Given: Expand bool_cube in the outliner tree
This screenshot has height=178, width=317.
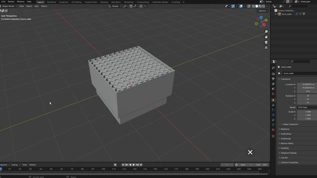Looking at the screenshot, I should tap(276, 14).
